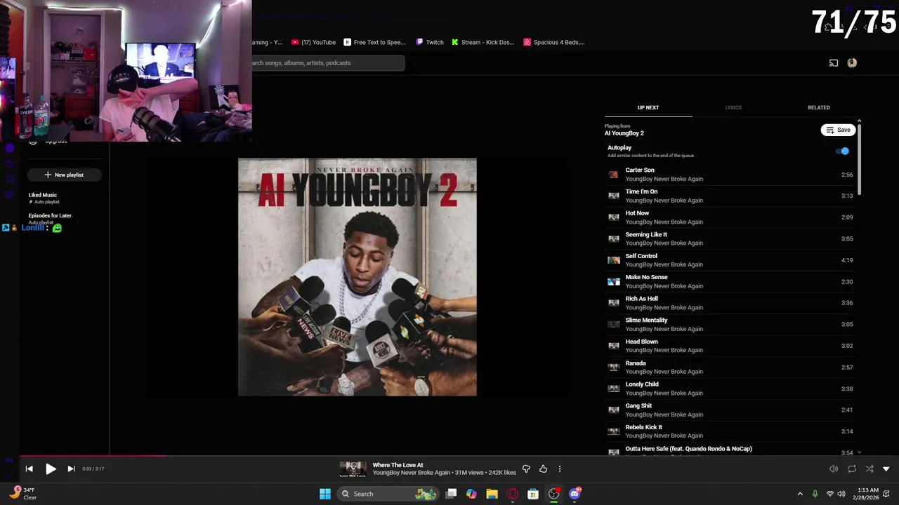The image size is (899, 505).
Task: Save the queue to a playlist
Action: [839, 130]
